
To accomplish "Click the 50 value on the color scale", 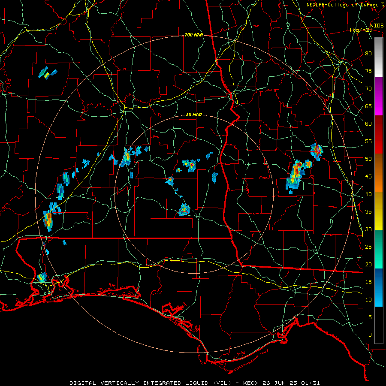I will click(x=368, y=159).
